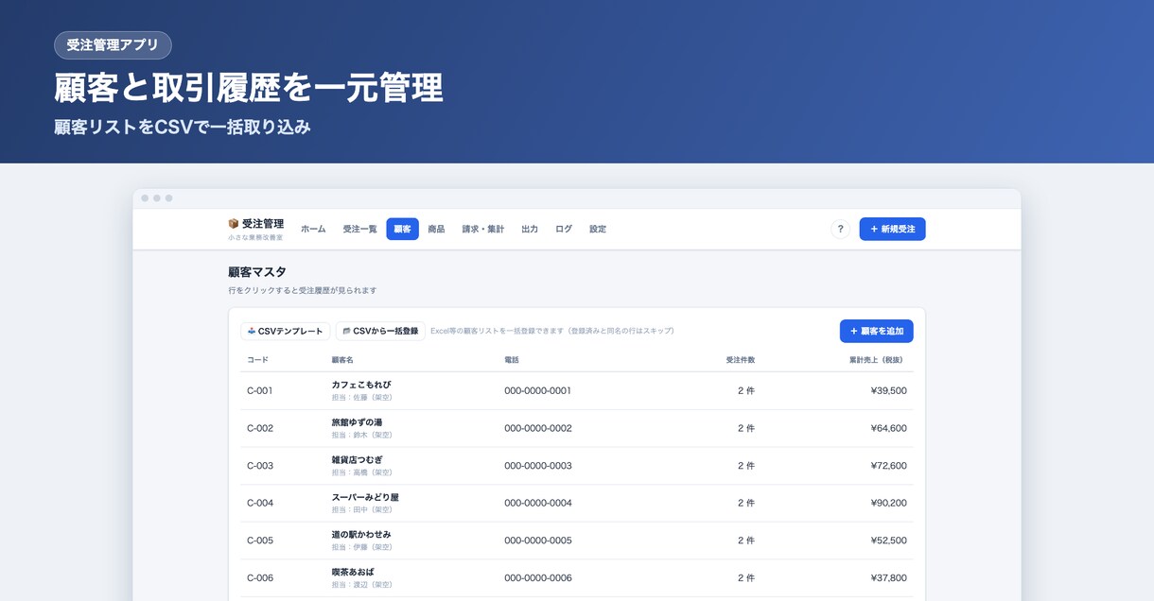Go to the 請求・集計 tab
The width and height of the screenshot is (1154, 601).
pyautogui.click(x=483, y=229)
